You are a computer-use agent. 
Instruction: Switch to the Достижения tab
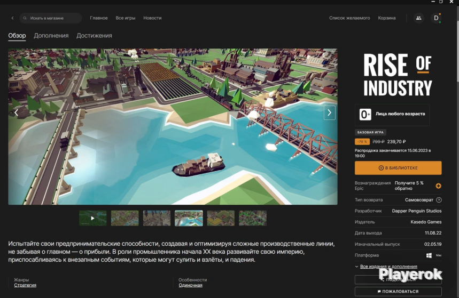click(94, 36)
